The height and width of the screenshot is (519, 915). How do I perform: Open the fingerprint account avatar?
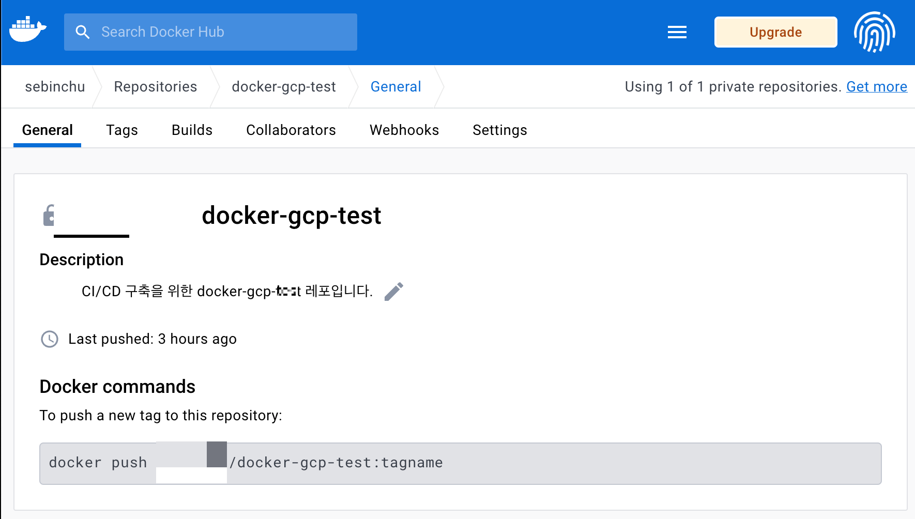pyautogui.click(x=875, y=32)
